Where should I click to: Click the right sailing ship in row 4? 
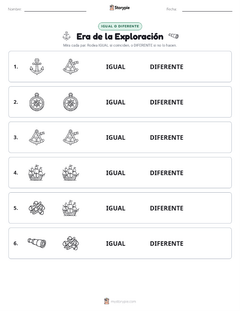(71, 173)
